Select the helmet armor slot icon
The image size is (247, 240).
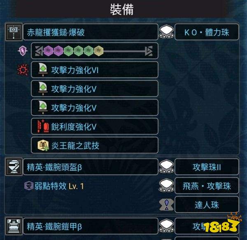click(x=14, y=167)
